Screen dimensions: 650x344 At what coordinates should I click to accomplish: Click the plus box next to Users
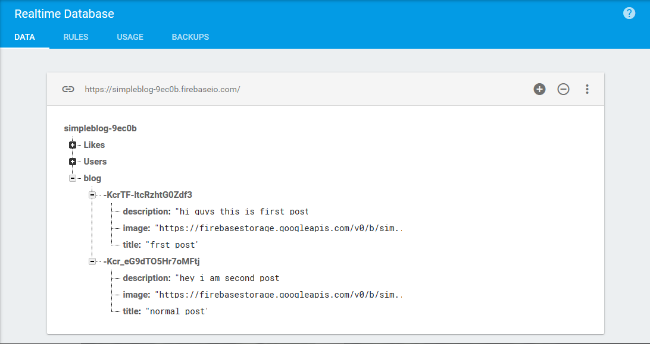72,161
